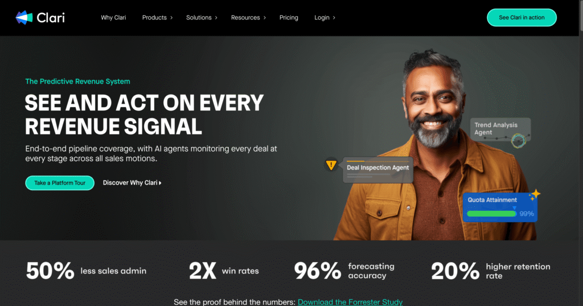The height and width of the screenshot is (306, 583).
Task: Open the Deal Inspection Agent card
Action: pyautogui.click(x=378, y=170)
